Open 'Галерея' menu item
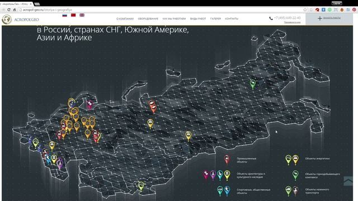This screenshot has height=201, width=358. (215, 18)
